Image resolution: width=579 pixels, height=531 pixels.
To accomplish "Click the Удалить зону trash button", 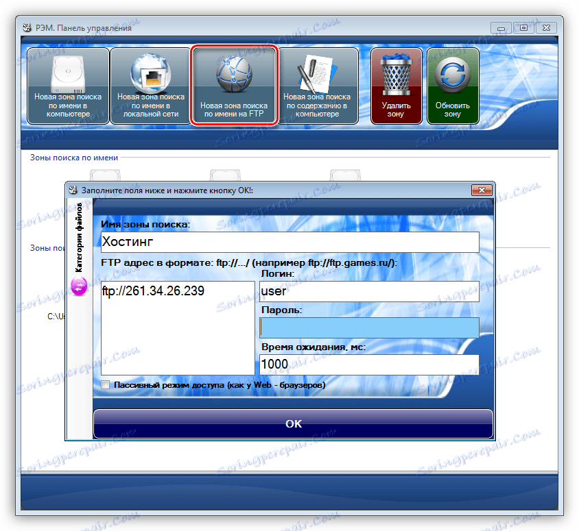I will [397, 86].
